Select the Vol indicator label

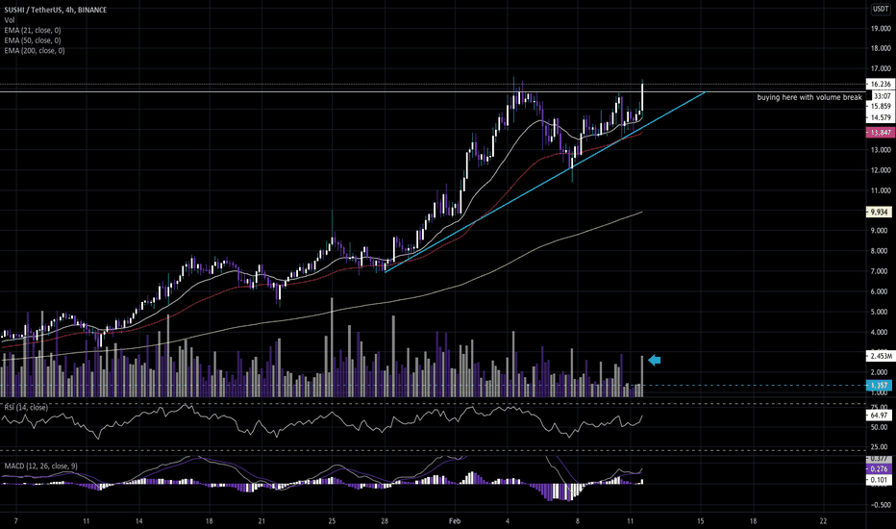coord(10,20)
